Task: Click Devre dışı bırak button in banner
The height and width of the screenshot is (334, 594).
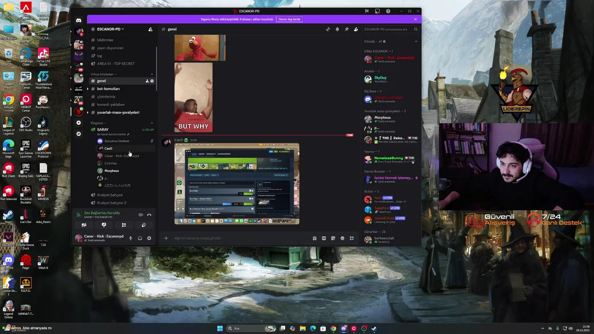Action: (290, 19)
